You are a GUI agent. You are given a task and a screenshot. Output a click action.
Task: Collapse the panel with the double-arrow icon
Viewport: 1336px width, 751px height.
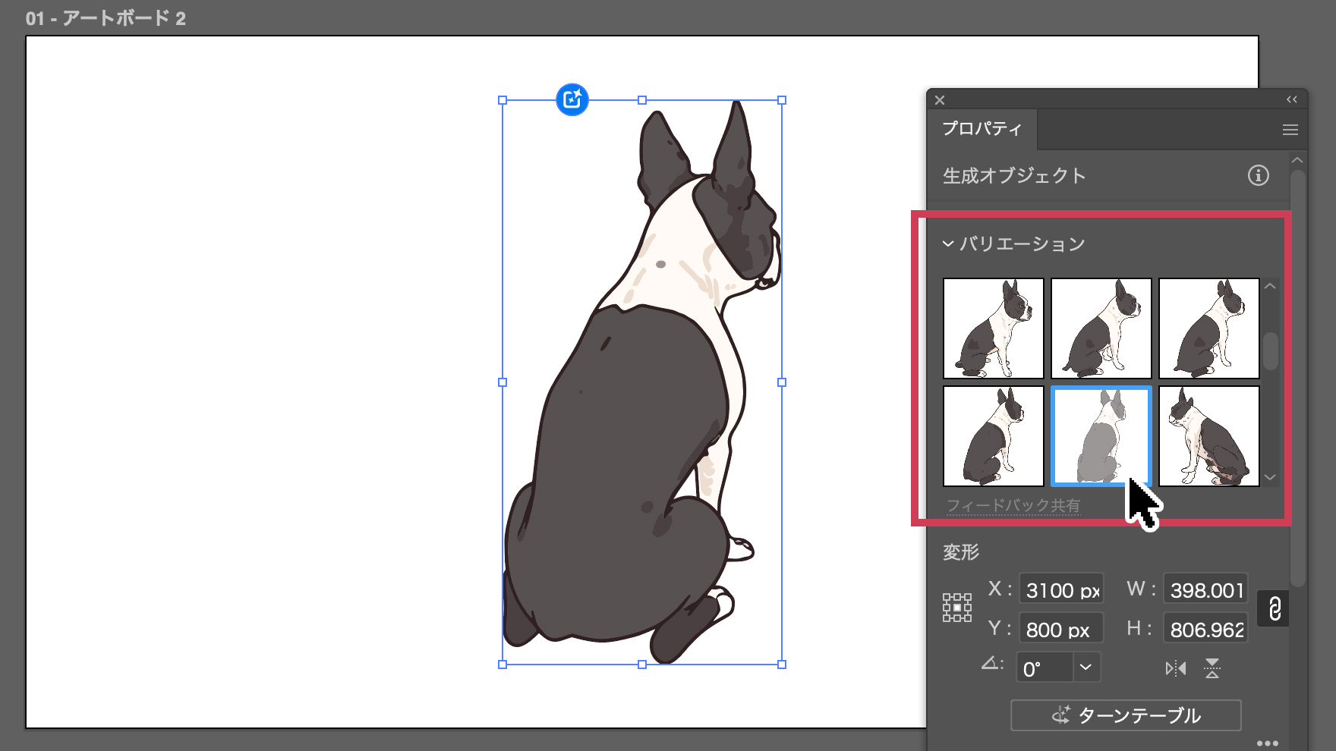[1291, 99]
